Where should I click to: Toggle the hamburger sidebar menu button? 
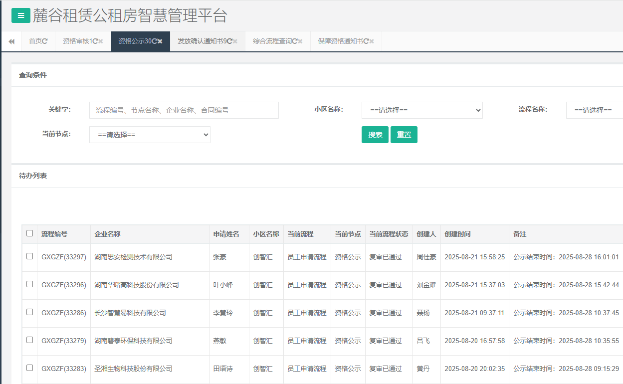tap(21, 15)
